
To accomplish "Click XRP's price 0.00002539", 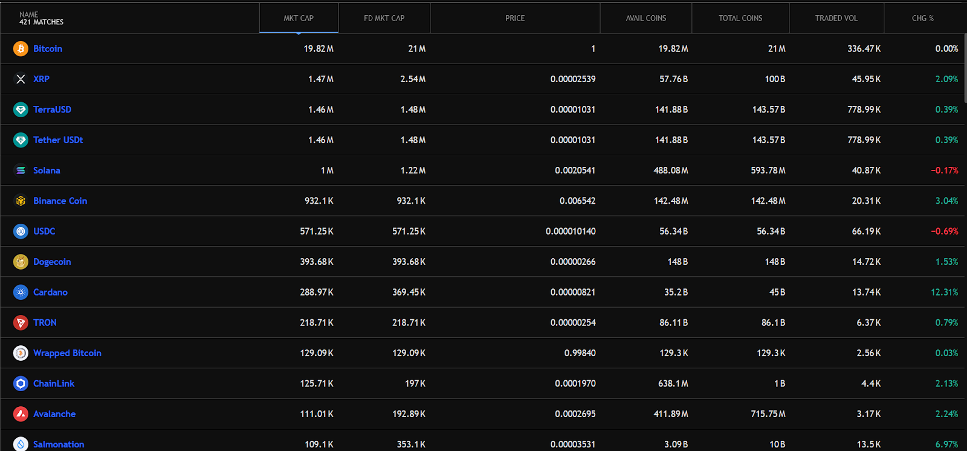I will (x=573, y=79).
